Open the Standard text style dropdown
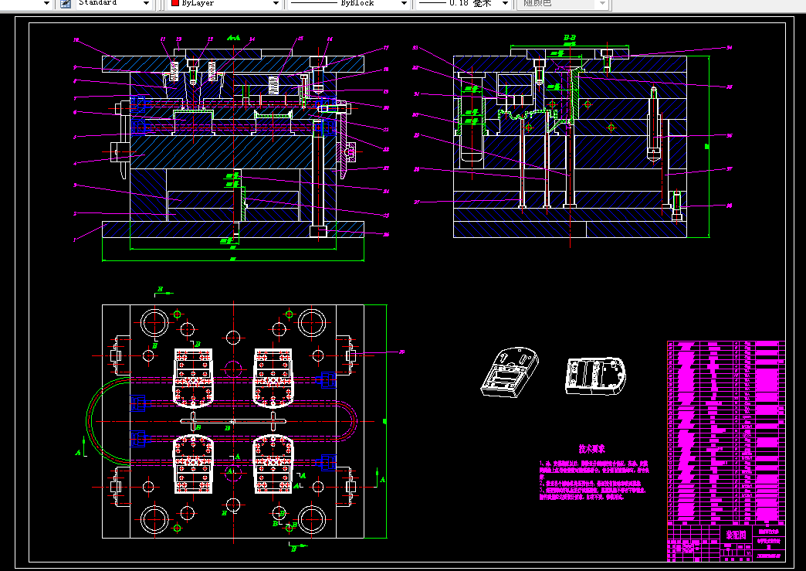 tap(113, 3)
